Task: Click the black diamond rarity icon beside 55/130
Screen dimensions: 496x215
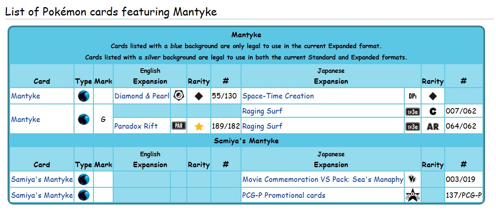Action: click(x=199, y=96)
